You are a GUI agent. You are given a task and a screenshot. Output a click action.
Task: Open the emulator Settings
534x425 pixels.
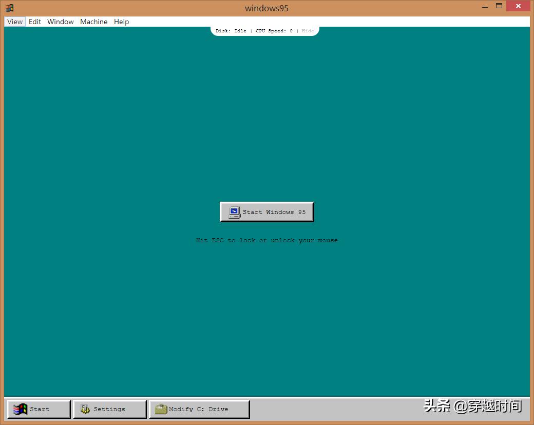(108, 409)
